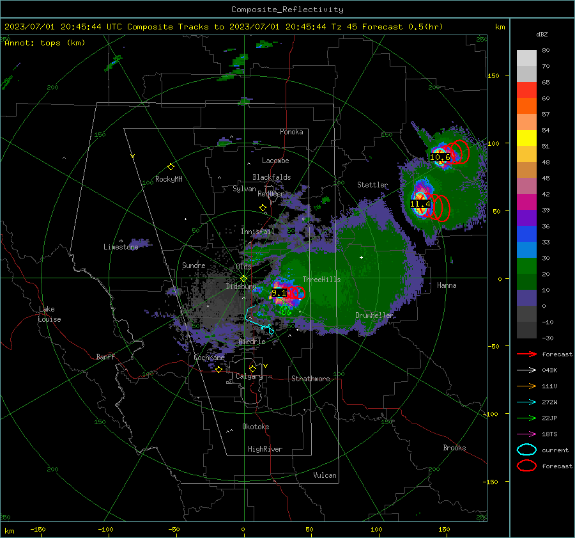Click the Vulcan city label
575x538 pixels.
tap(325, 475)
